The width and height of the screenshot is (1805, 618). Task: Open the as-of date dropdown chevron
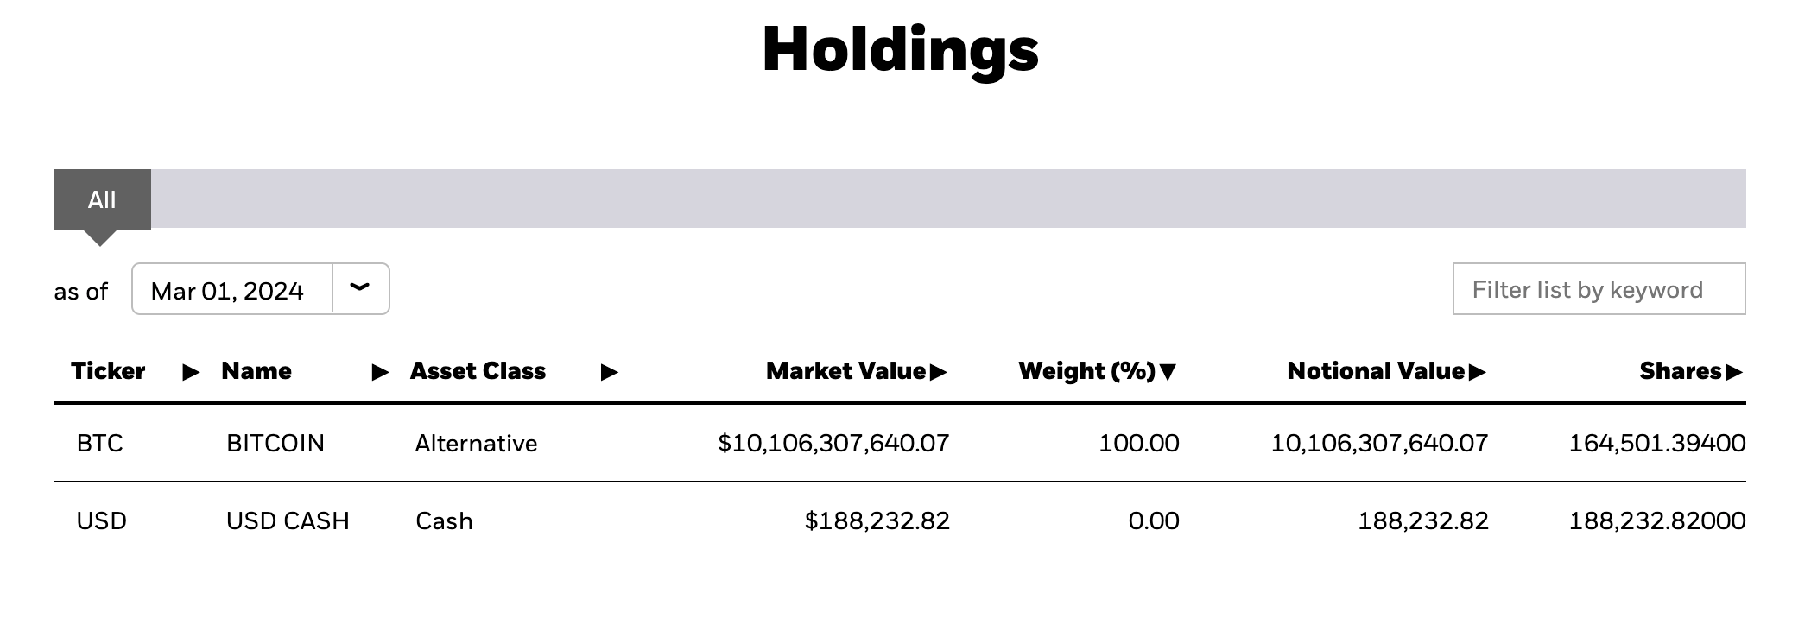point(360,288)
